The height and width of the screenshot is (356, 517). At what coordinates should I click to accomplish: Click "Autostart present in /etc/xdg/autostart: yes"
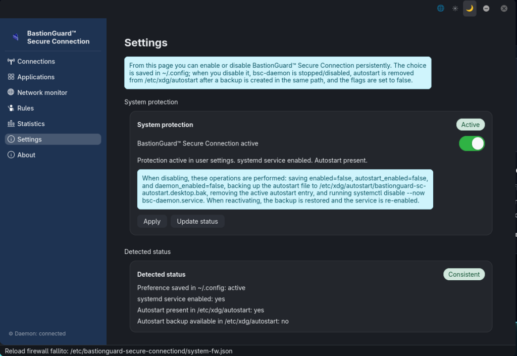[200, 310]
